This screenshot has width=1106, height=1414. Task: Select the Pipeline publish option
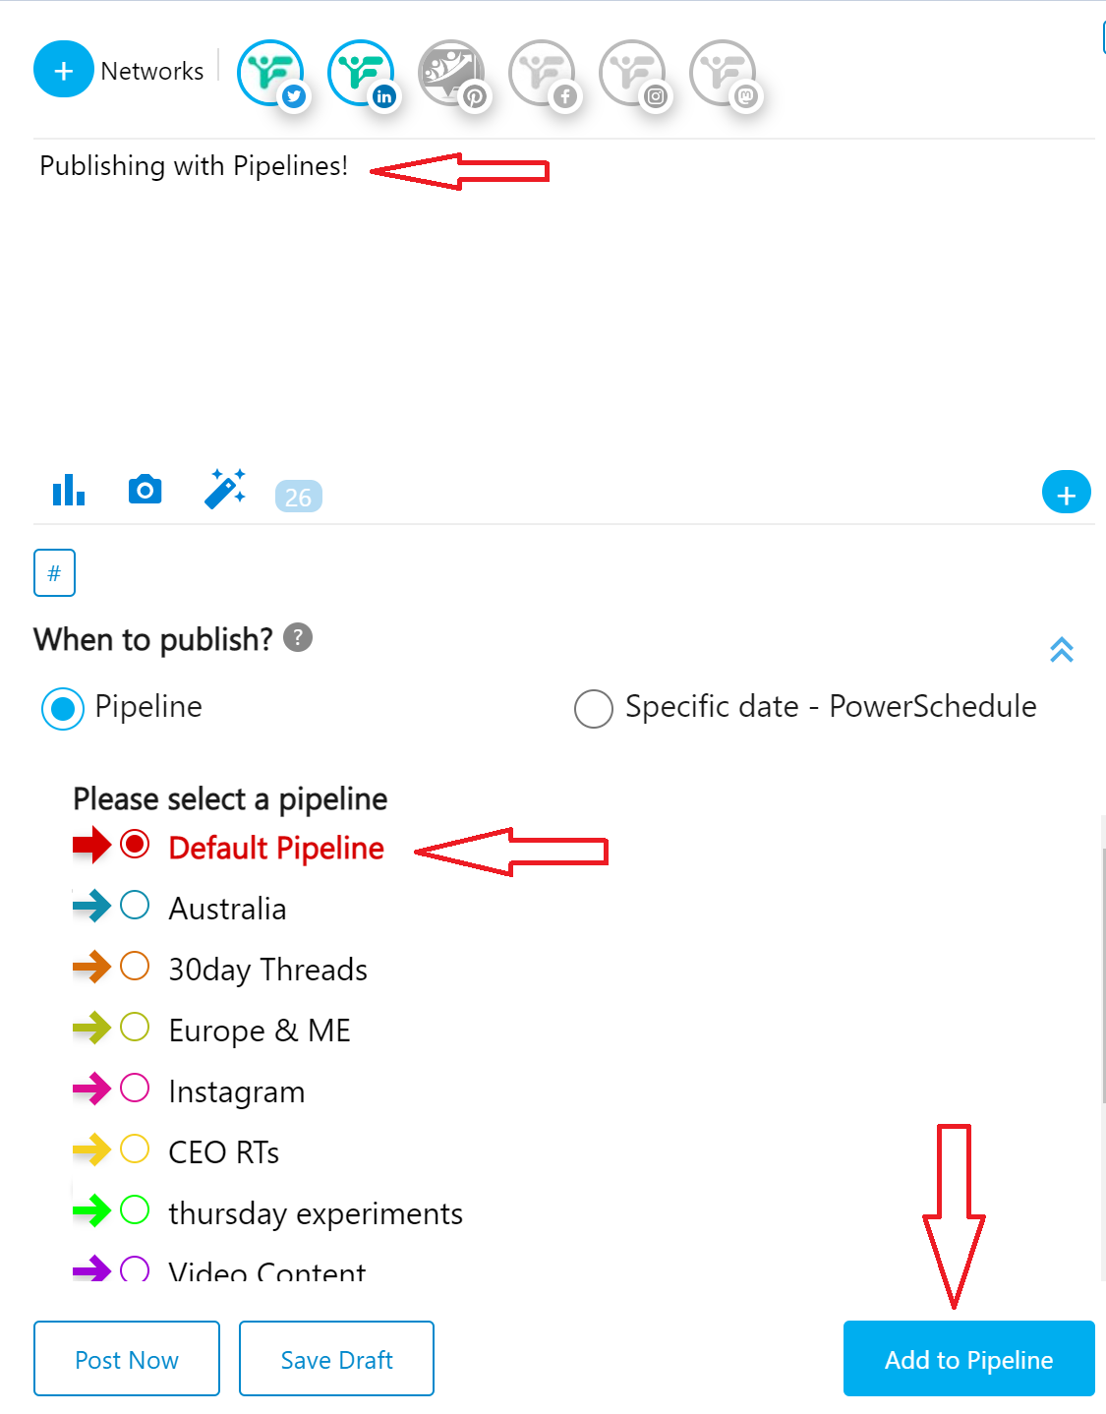coord(122,707)
